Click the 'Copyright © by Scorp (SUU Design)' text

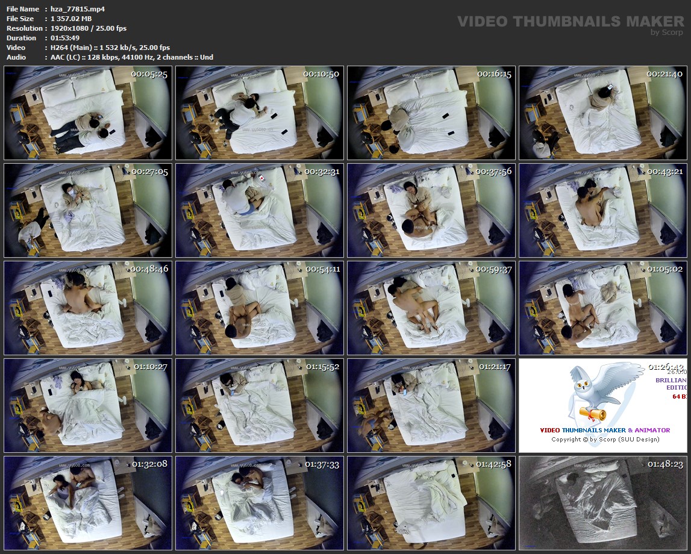605,439
